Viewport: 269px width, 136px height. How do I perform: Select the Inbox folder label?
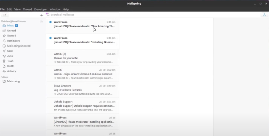tap(10, 25)
